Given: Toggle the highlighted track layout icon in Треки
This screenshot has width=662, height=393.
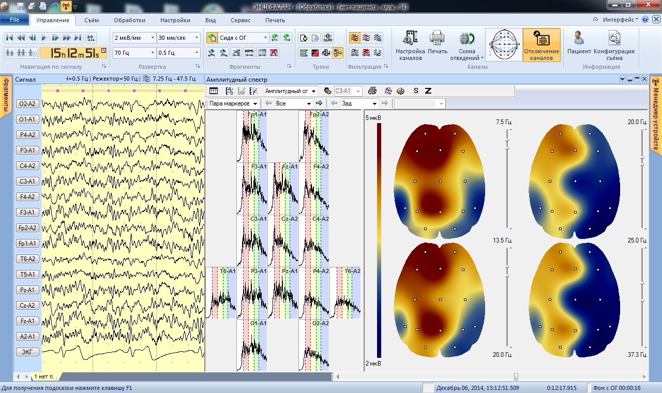Looking at the screenshot, I should tap(338, 53).
